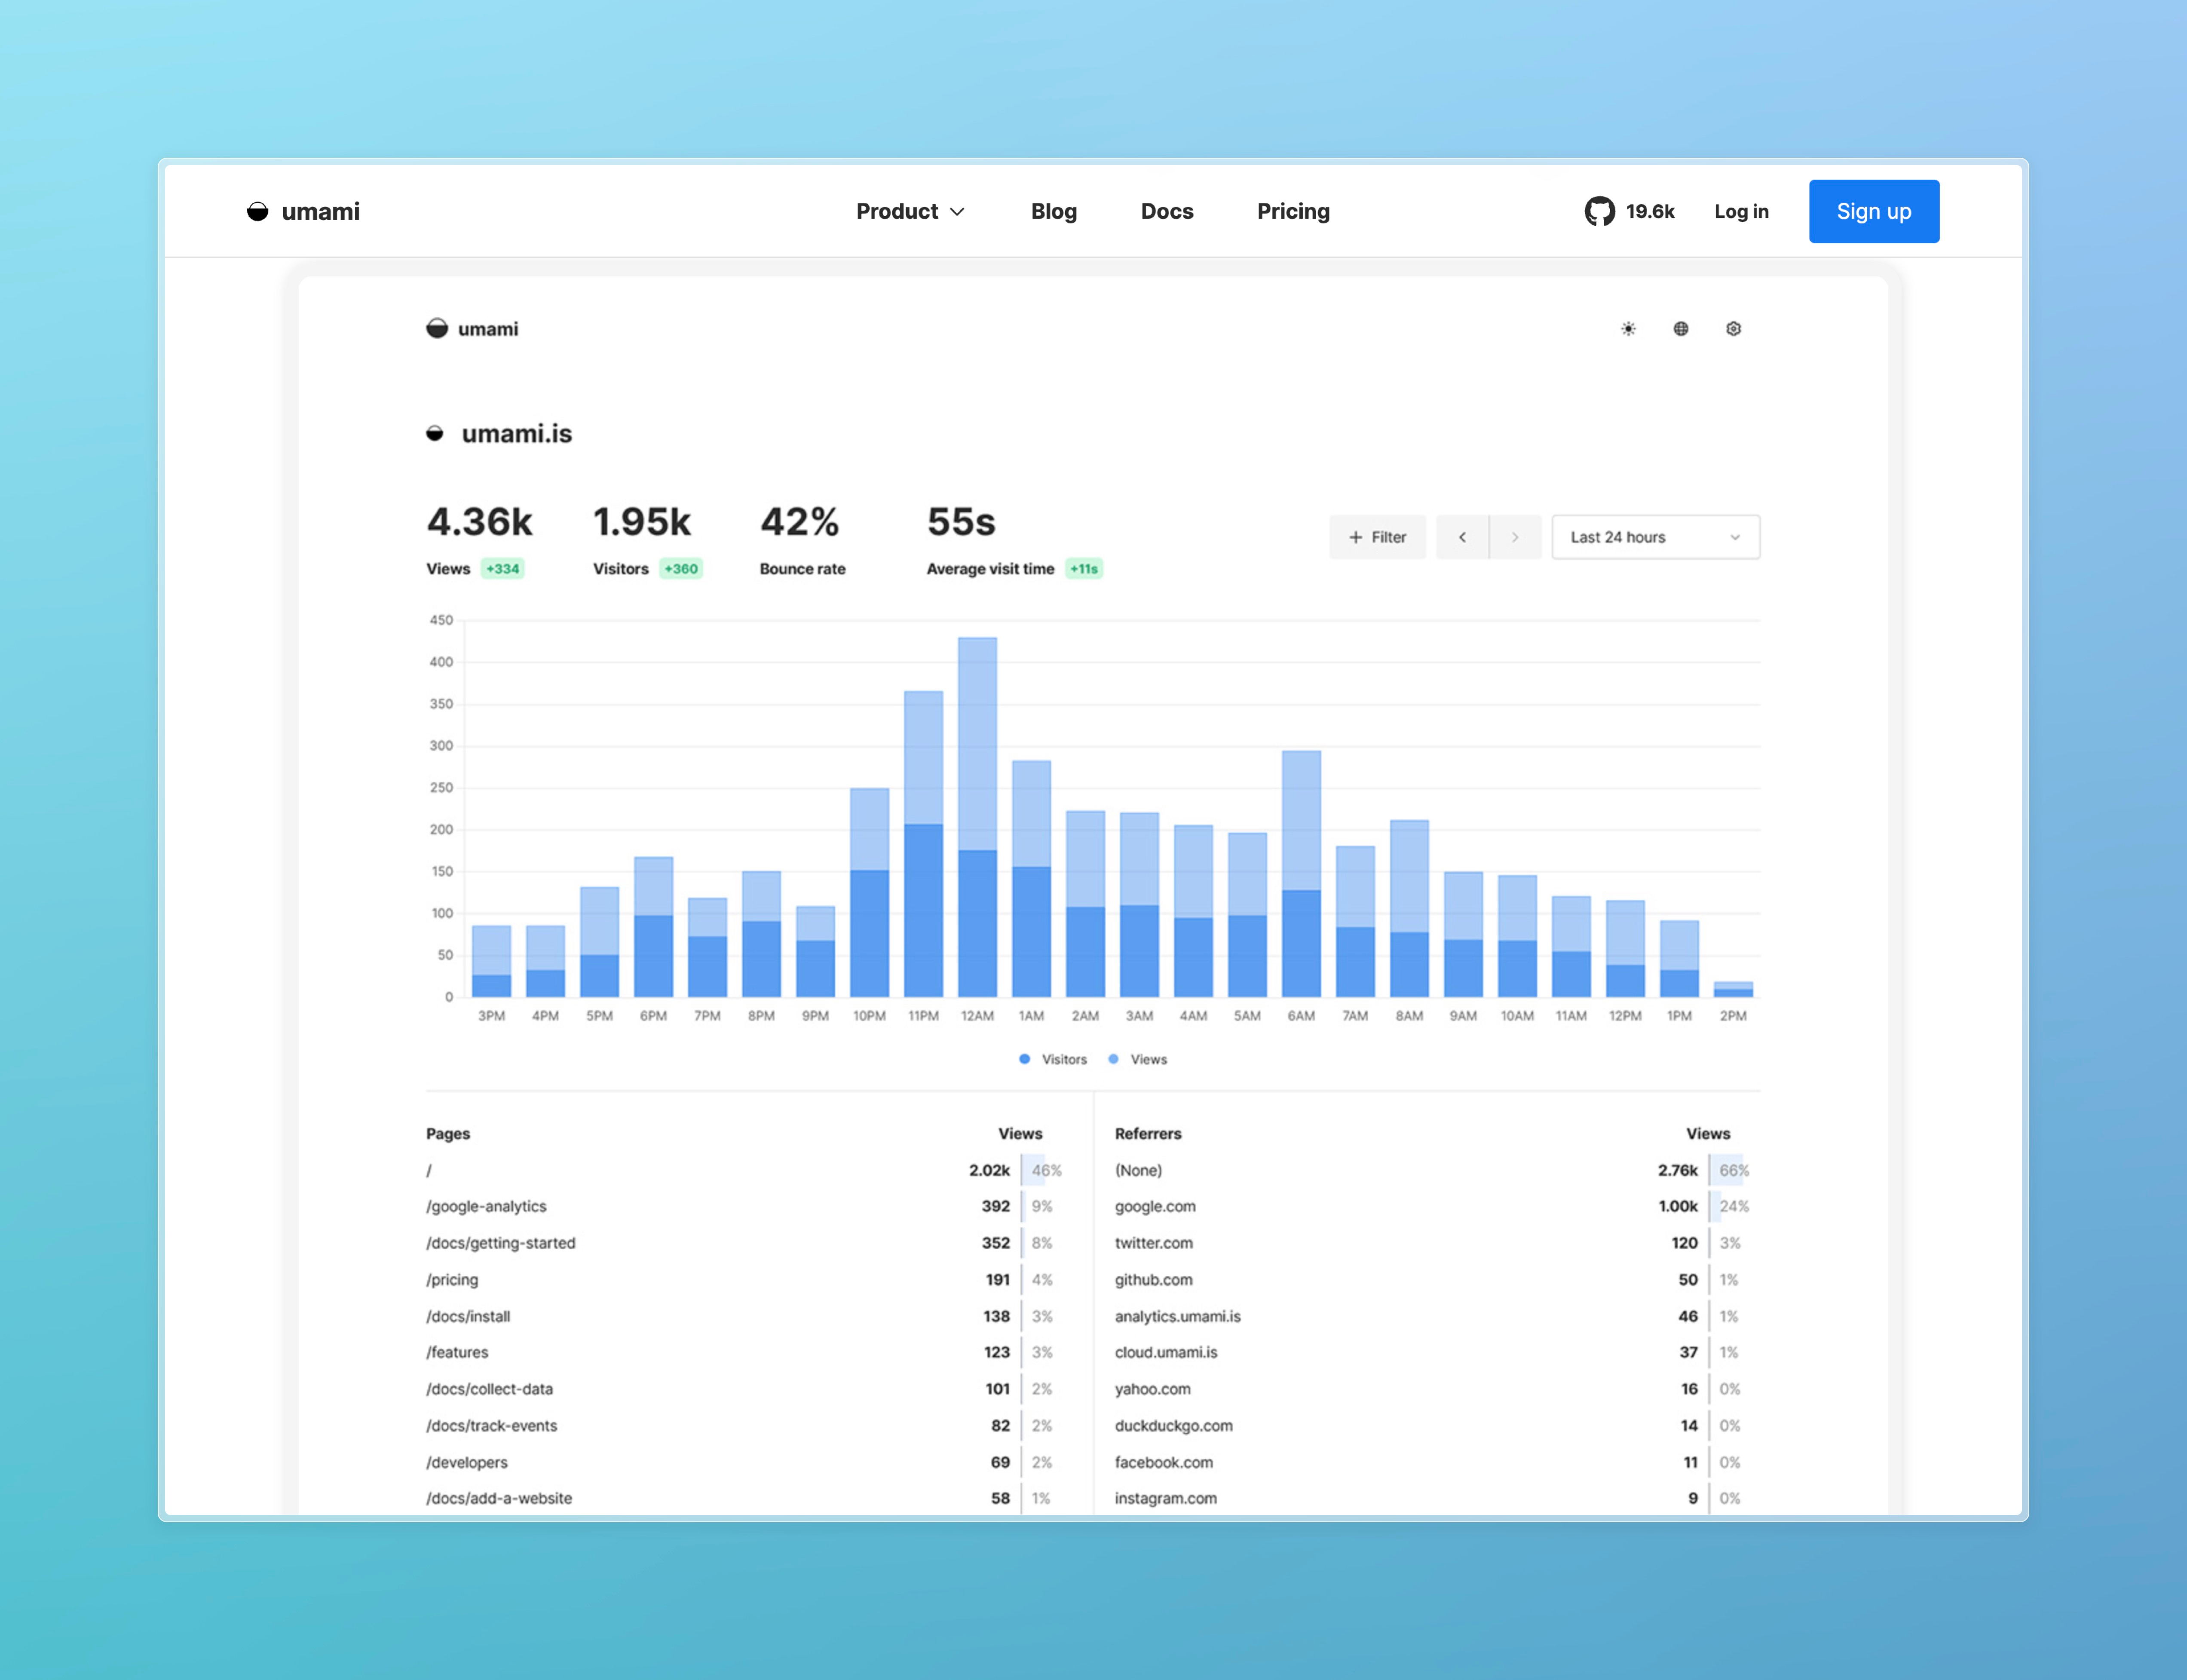Screen dimensions: 2187x1680
Task: Click the 3PM bar in the chart
Action: pos(491,961)
